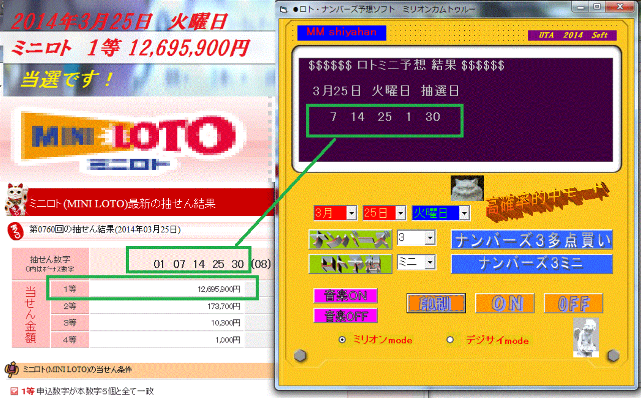The image size is (641, 398).
Task: Open the weekday dropdown showing 火曜日
Action: click(465, 213)
